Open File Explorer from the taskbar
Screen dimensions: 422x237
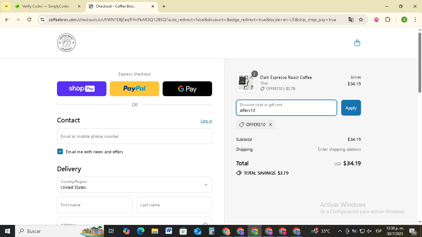[155, 231]
